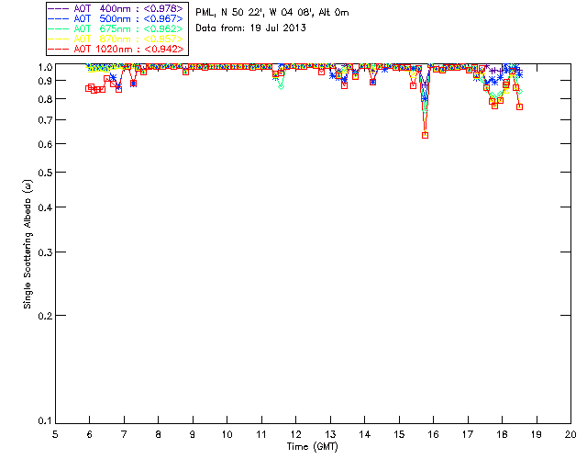
Task: Click the x-axis tick label '20'
Action: 570,434
